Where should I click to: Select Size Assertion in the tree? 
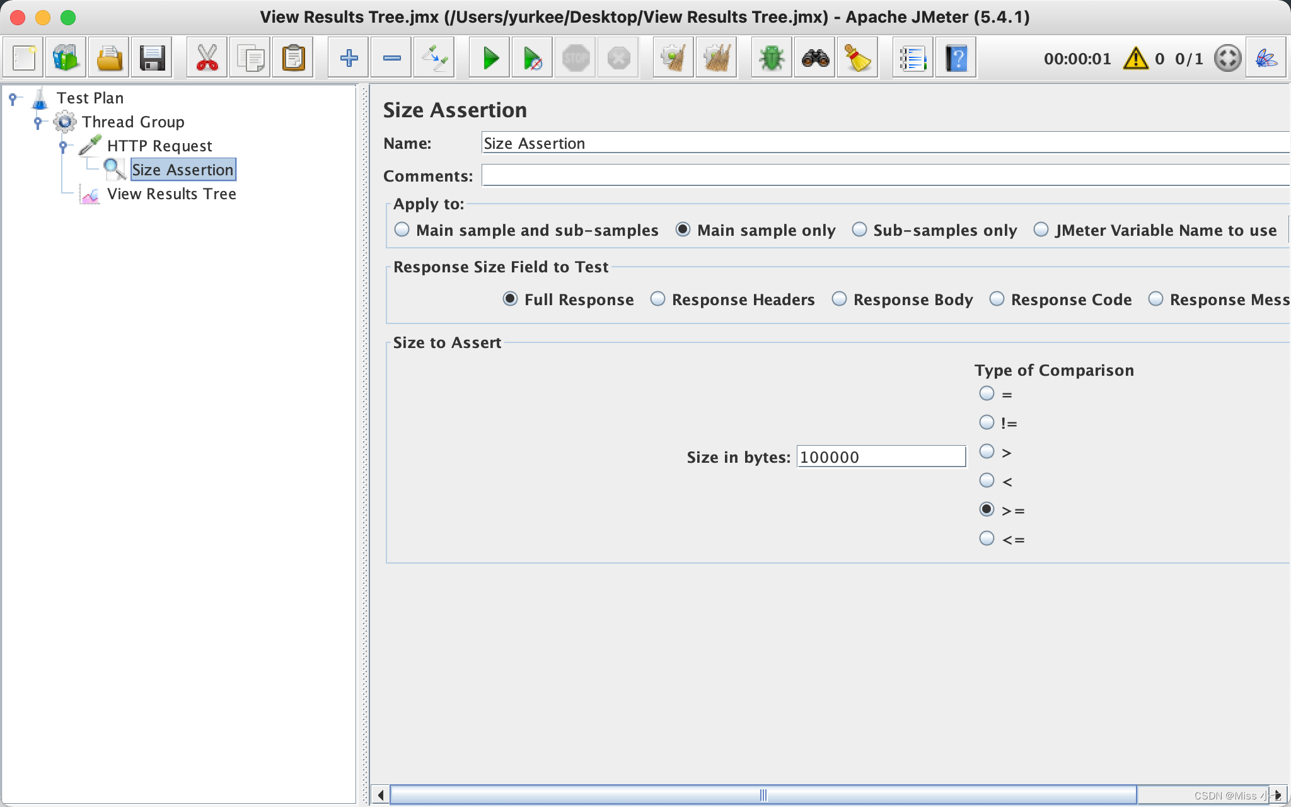183,170
